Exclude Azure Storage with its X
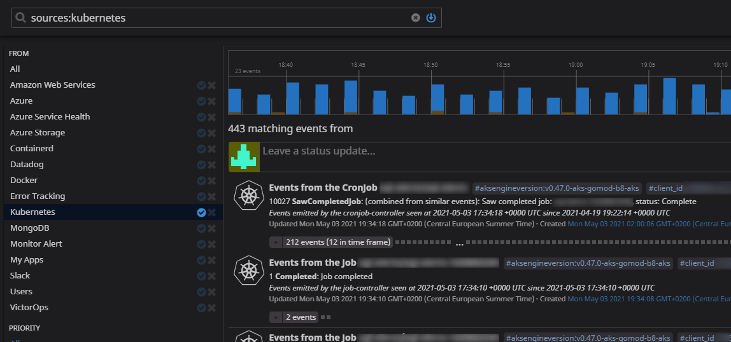 coord(211,133)
